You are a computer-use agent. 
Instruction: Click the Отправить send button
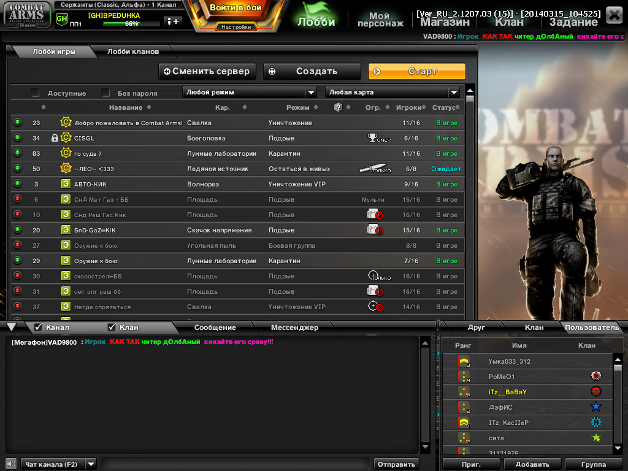(x=396, y=464)
